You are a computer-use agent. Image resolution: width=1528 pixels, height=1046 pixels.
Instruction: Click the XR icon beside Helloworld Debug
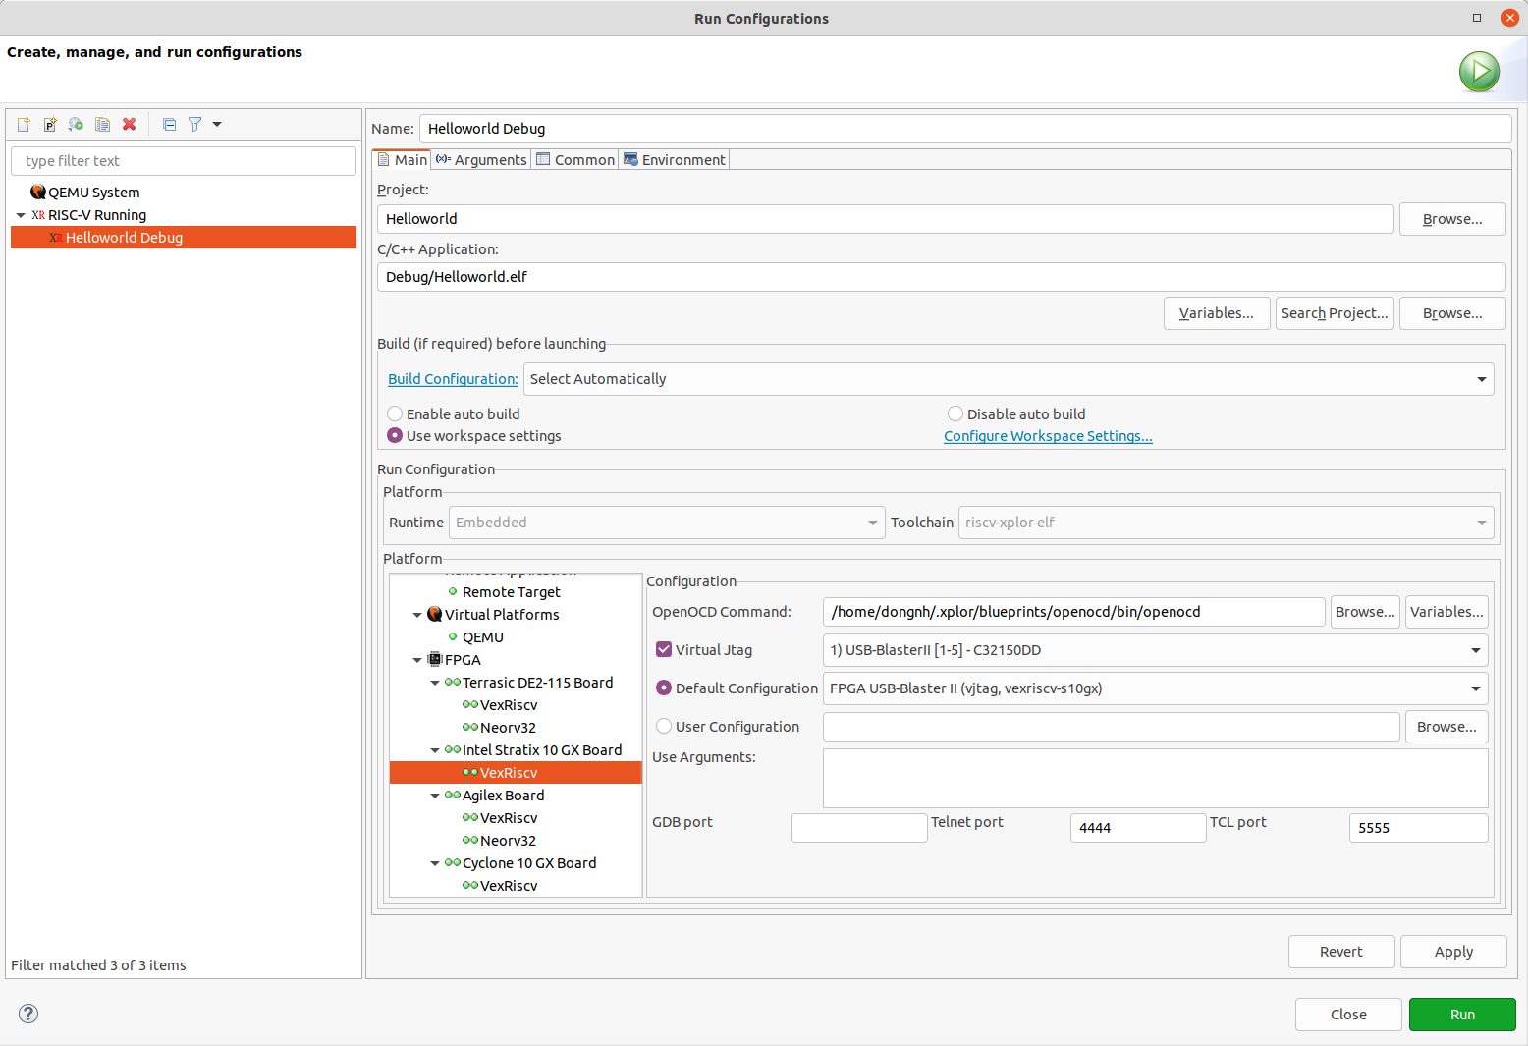click(56, 238)
